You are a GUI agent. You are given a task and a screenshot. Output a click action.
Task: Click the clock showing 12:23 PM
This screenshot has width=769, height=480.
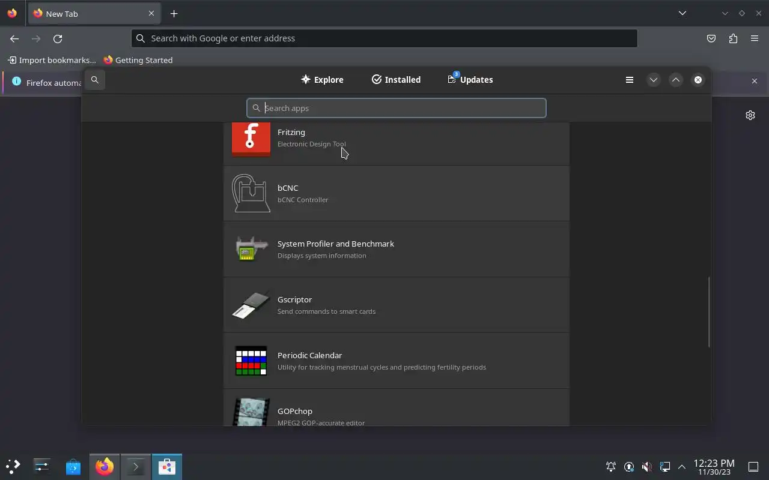pos(714,467)
